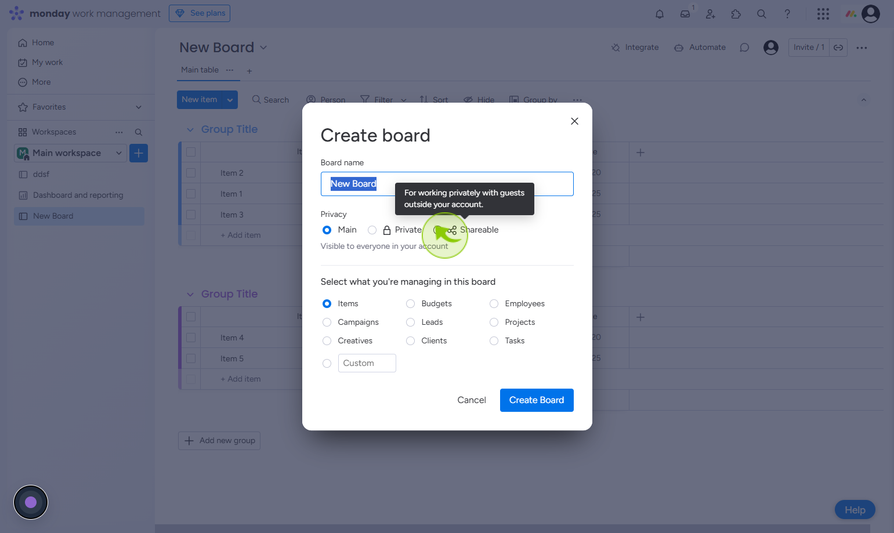This screenshot has width=894, height=533.
Task: Choose Employees as board type
Action: [x=494, y=304]
